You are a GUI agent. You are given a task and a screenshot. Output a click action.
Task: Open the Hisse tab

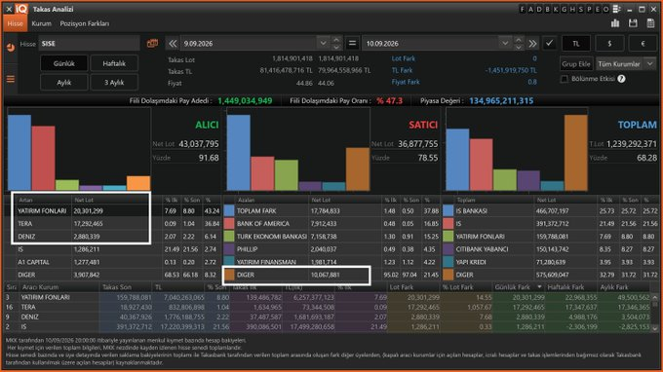16,23
